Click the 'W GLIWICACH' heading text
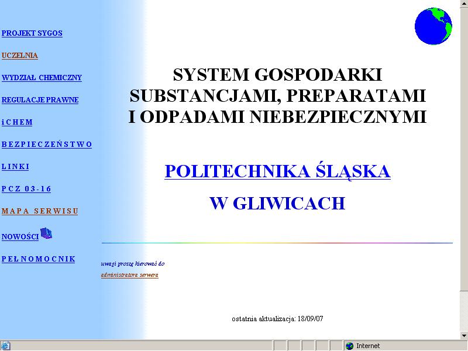This screenshot has height=351, width=468. [277, 204]
